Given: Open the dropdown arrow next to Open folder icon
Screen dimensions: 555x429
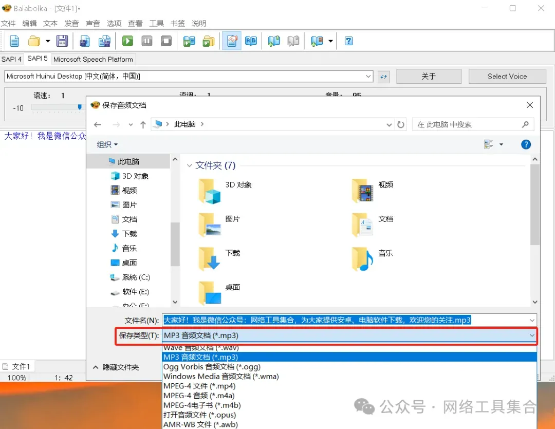Looking at the screenshot, I should (48, 41).
